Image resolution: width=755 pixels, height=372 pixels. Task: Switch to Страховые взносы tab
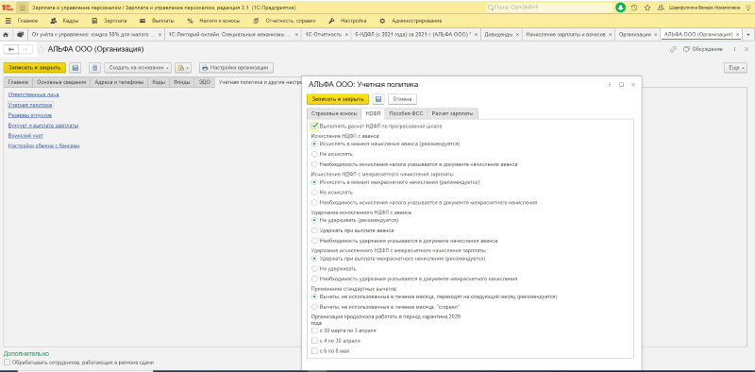[334, 113]
